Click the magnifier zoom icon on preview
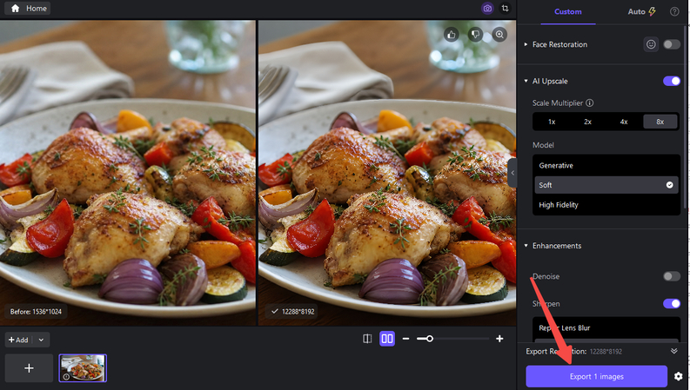The image size is (690, 390). click(x=499, y=35)
